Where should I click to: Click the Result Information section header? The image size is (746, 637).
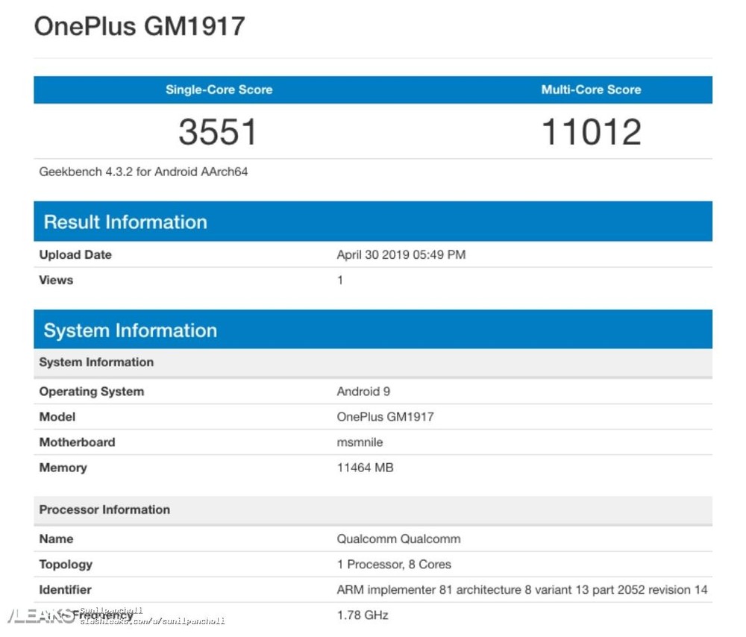[125, 222]
